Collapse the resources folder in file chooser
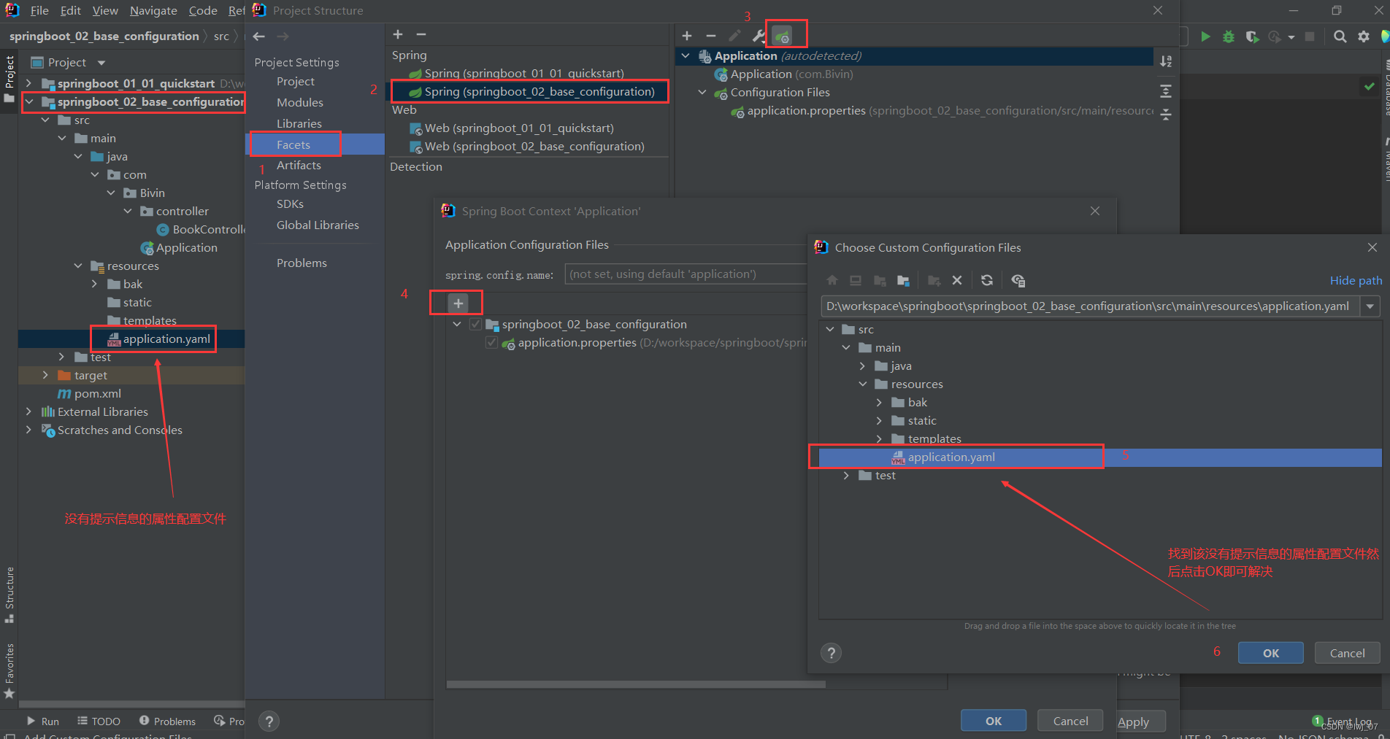Screen dimensions: 1390x739 tap(863, 384)
